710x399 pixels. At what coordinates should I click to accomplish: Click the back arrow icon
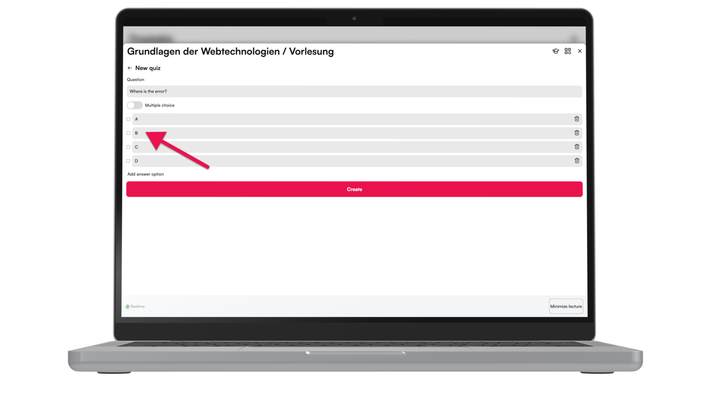[x=130, y=68]
